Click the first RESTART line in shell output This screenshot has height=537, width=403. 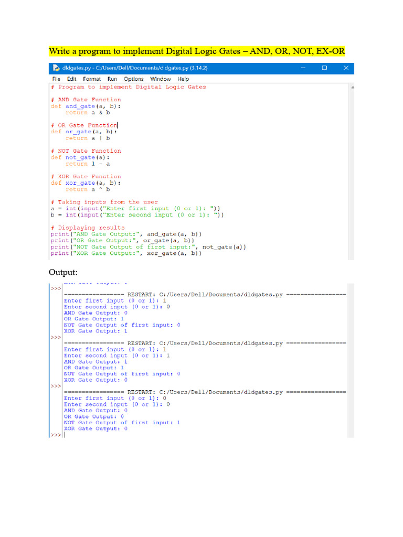(x=205, y=295)
